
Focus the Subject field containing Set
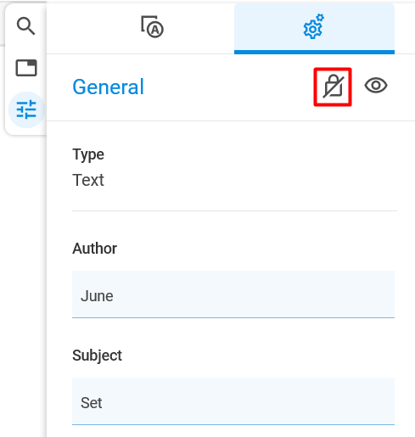pyautogui.click(x=233, y=401)
